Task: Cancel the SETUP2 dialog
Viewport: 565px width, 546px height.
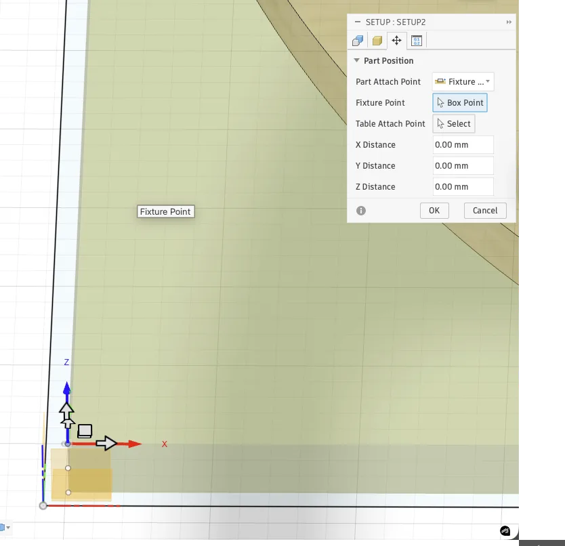Action: click(x=484, y=210)
